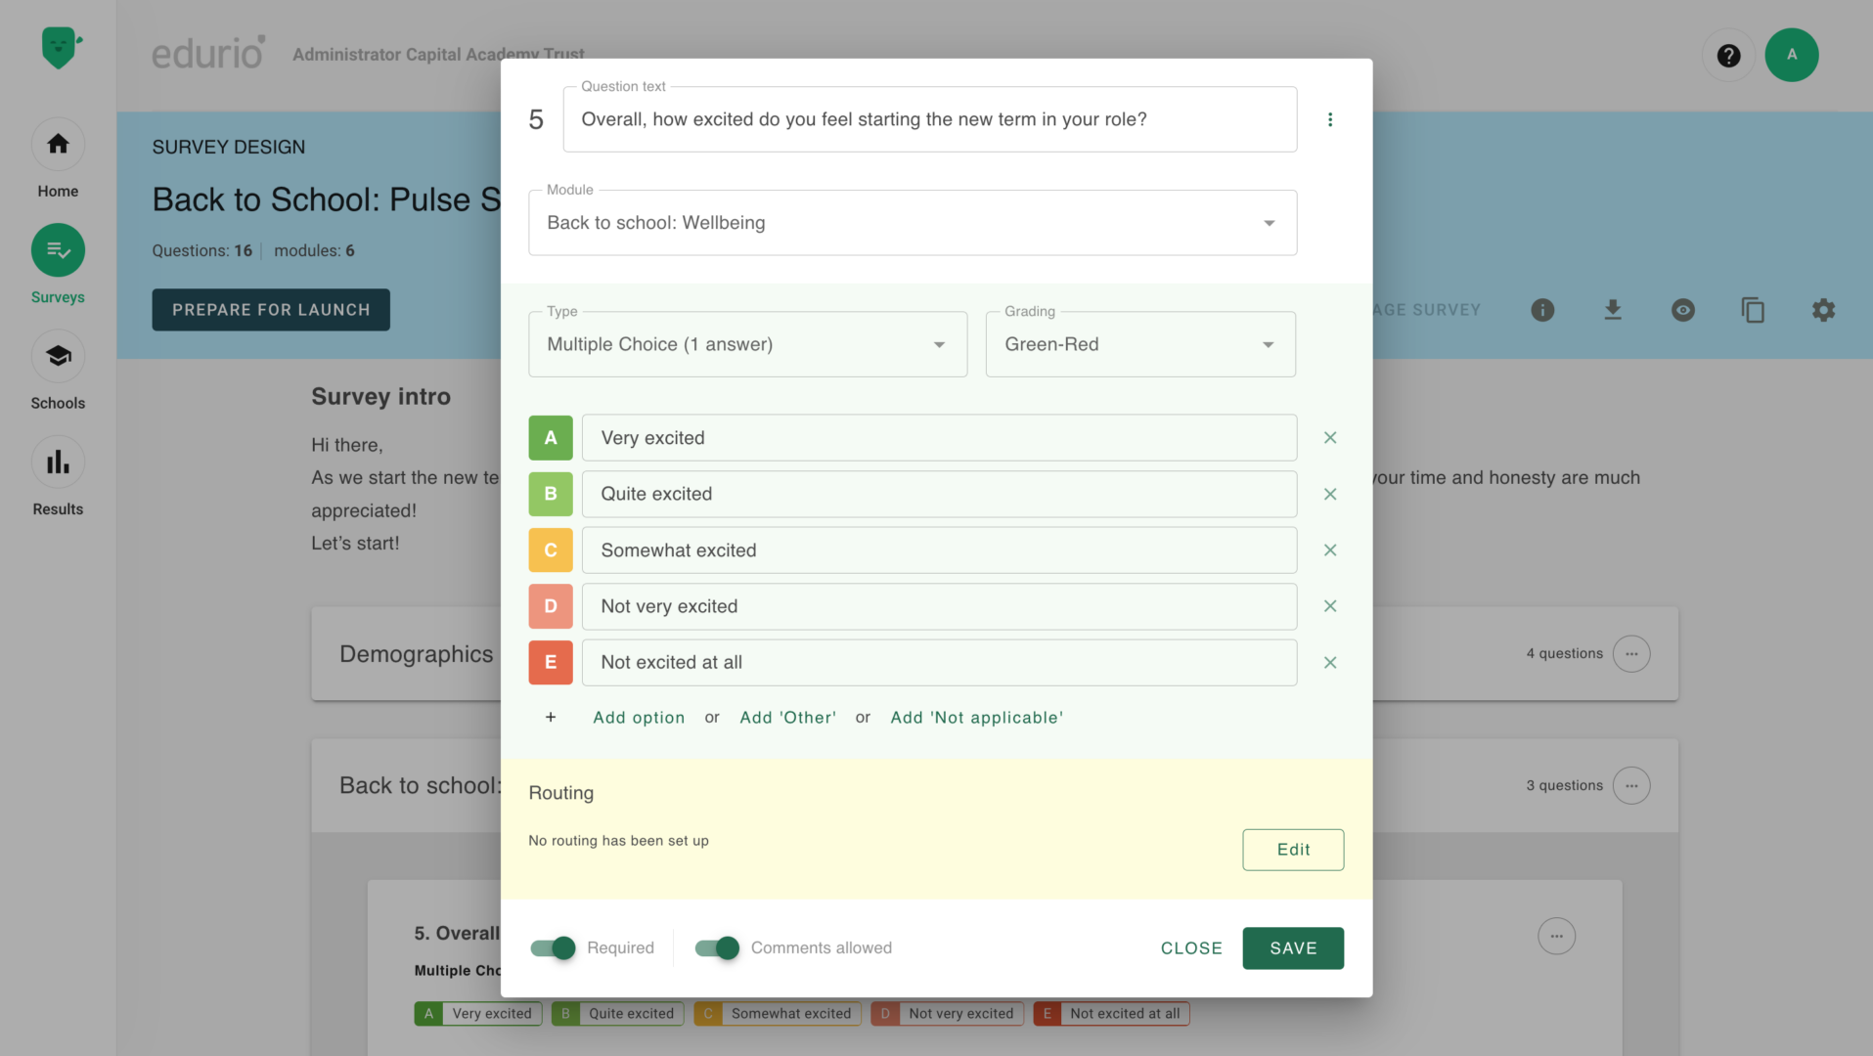Click the duplicate survey icon
Viewport: 1873px width, 1056px height.
coord(1753,310)
